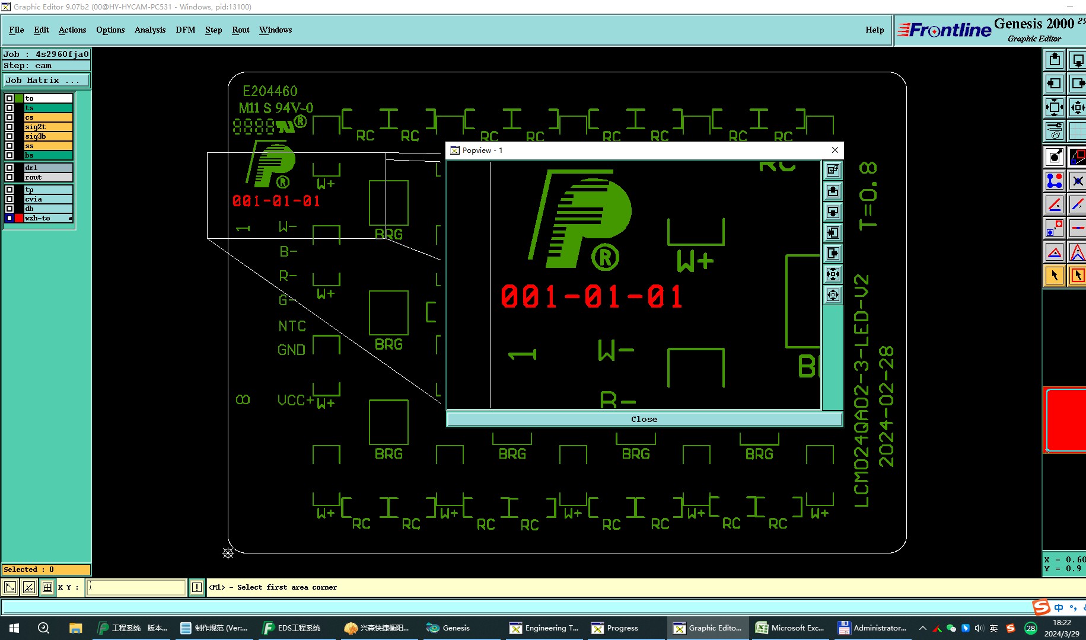Click the Close button in Popview

[644, 419]
